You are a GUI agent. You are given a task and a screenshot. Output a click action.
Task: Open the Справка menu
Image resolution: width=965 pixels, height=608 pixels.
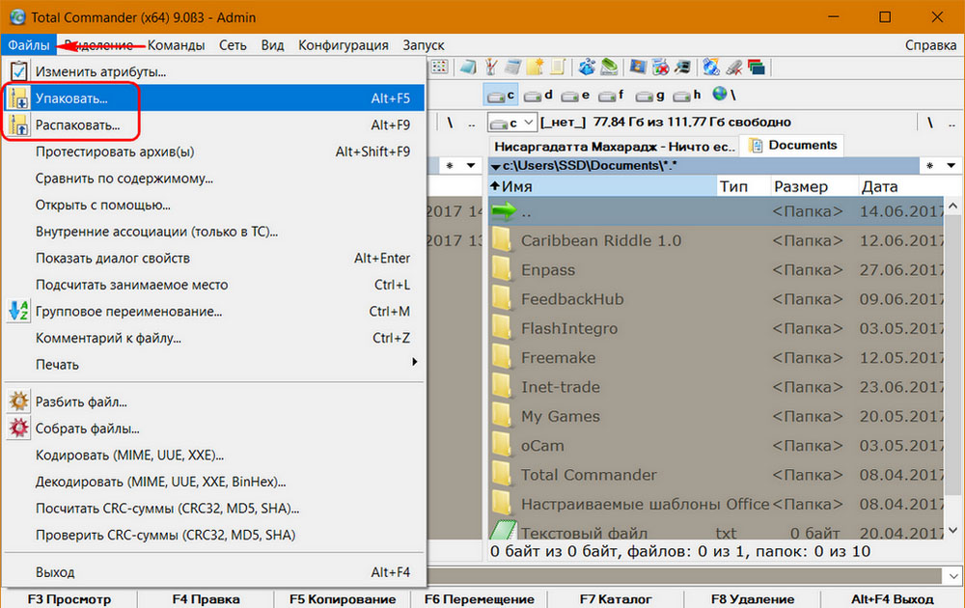(x=930, y=45)
